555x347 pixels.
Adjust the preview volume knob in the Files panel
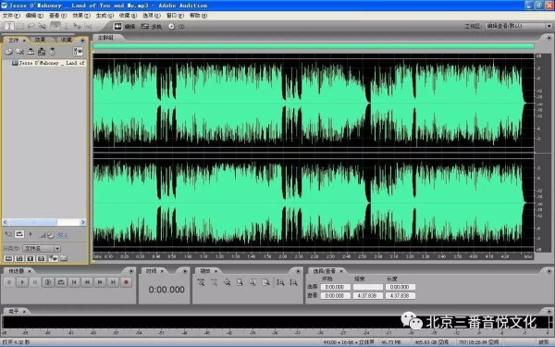pos(51,234)
